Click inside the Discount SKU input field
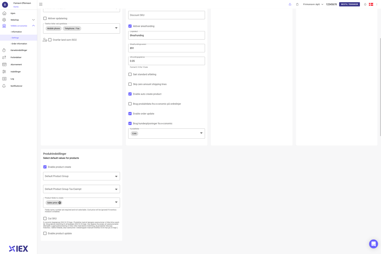 point(166,15)
